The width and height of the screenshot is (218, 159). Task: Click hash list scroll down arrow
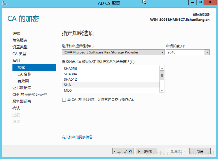[162, 90]
